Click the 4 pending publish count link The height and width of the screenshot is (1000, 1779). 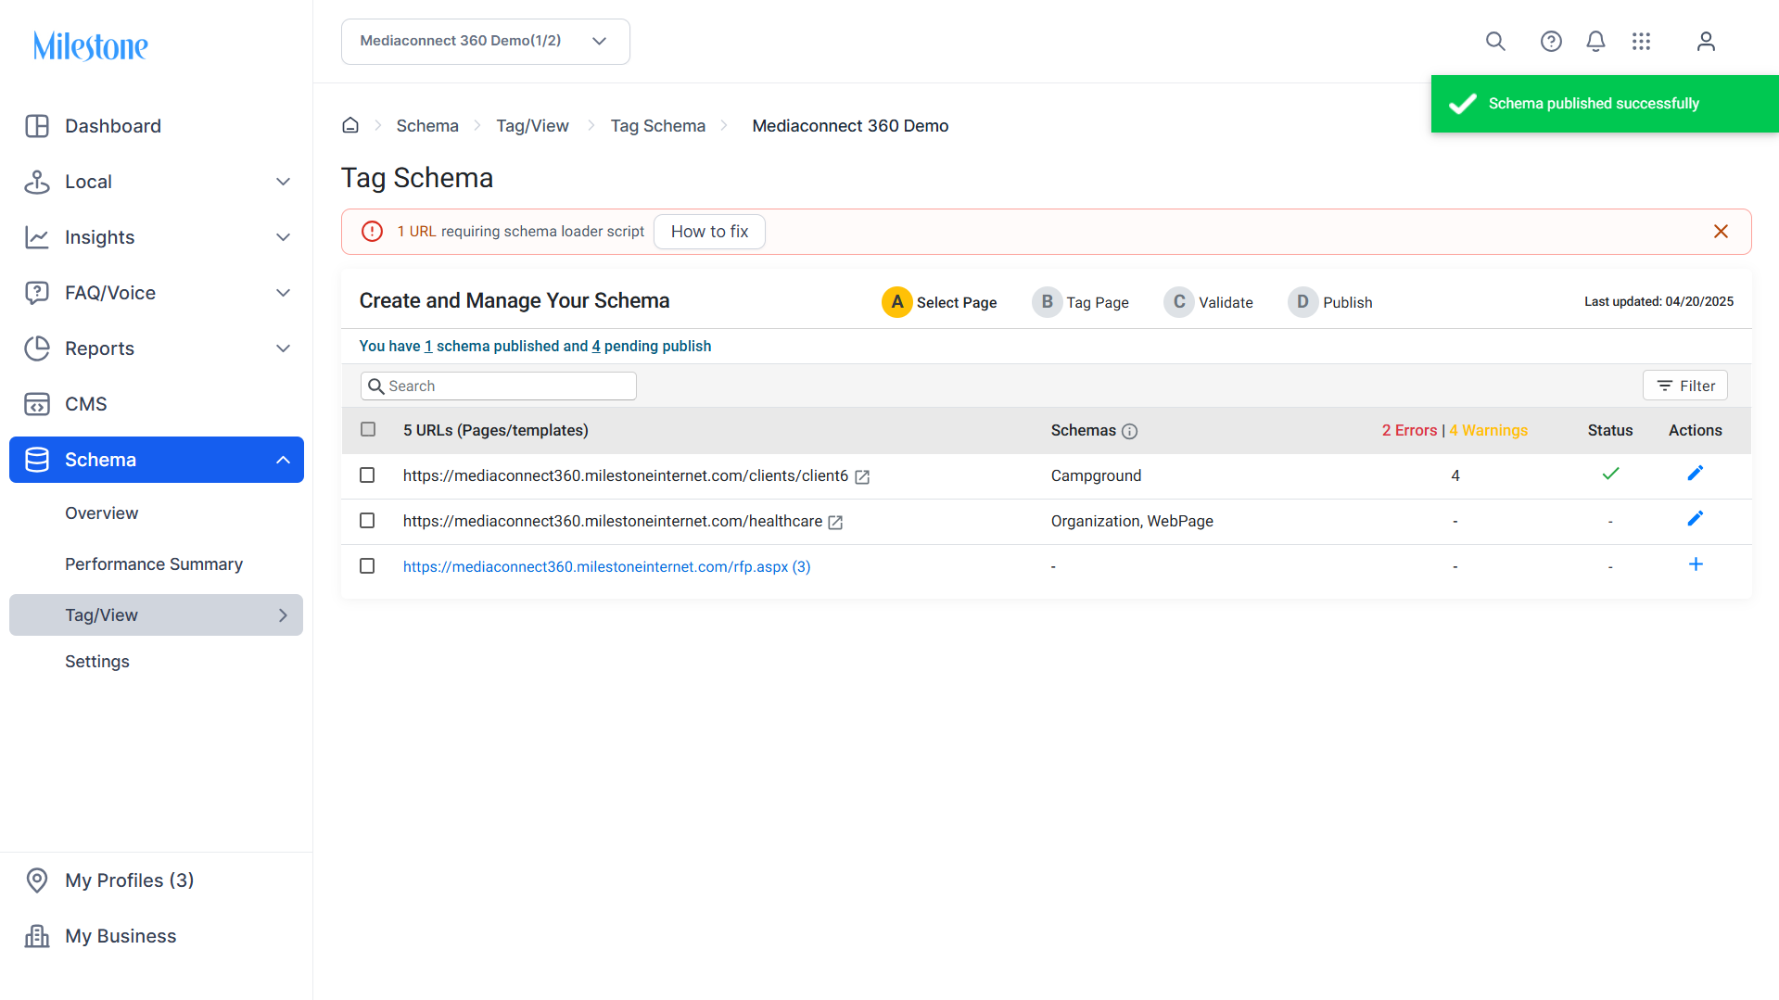pyautogui.click(x=596, y=347)
